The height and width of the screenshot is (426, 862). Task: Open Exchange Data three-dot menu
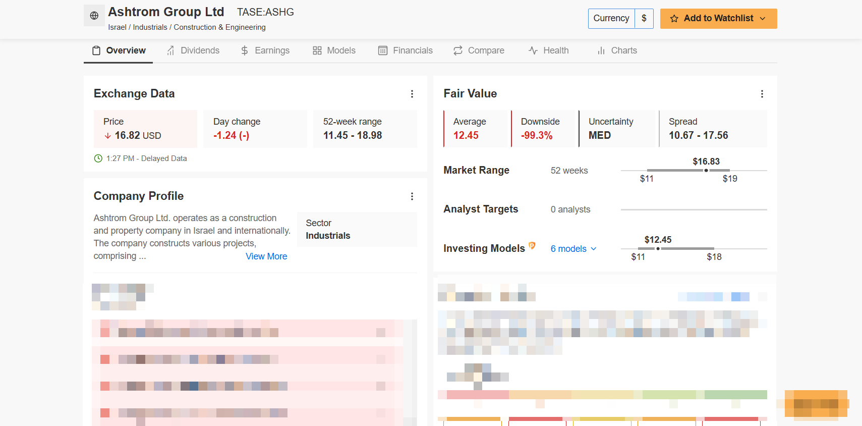click(x=412, y=94)
